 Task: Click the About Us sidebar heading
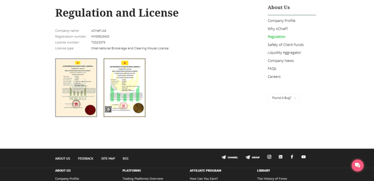tap(279, 7)
